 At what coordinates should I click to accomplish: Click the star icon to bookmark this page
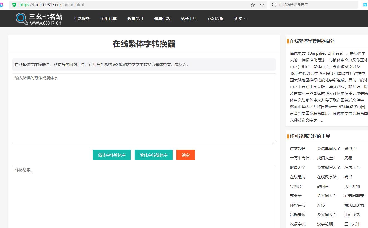tap(253, 5)
